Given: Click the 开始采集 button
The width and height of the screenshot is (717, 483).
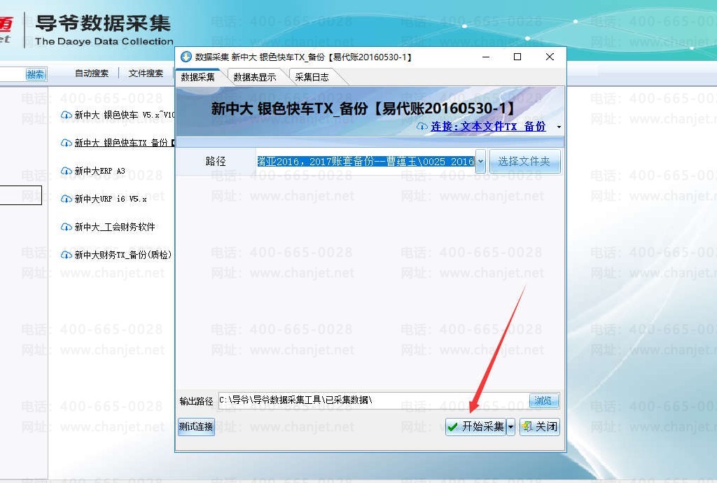Looking at the screenshot, I should click(x=476, y=427).
